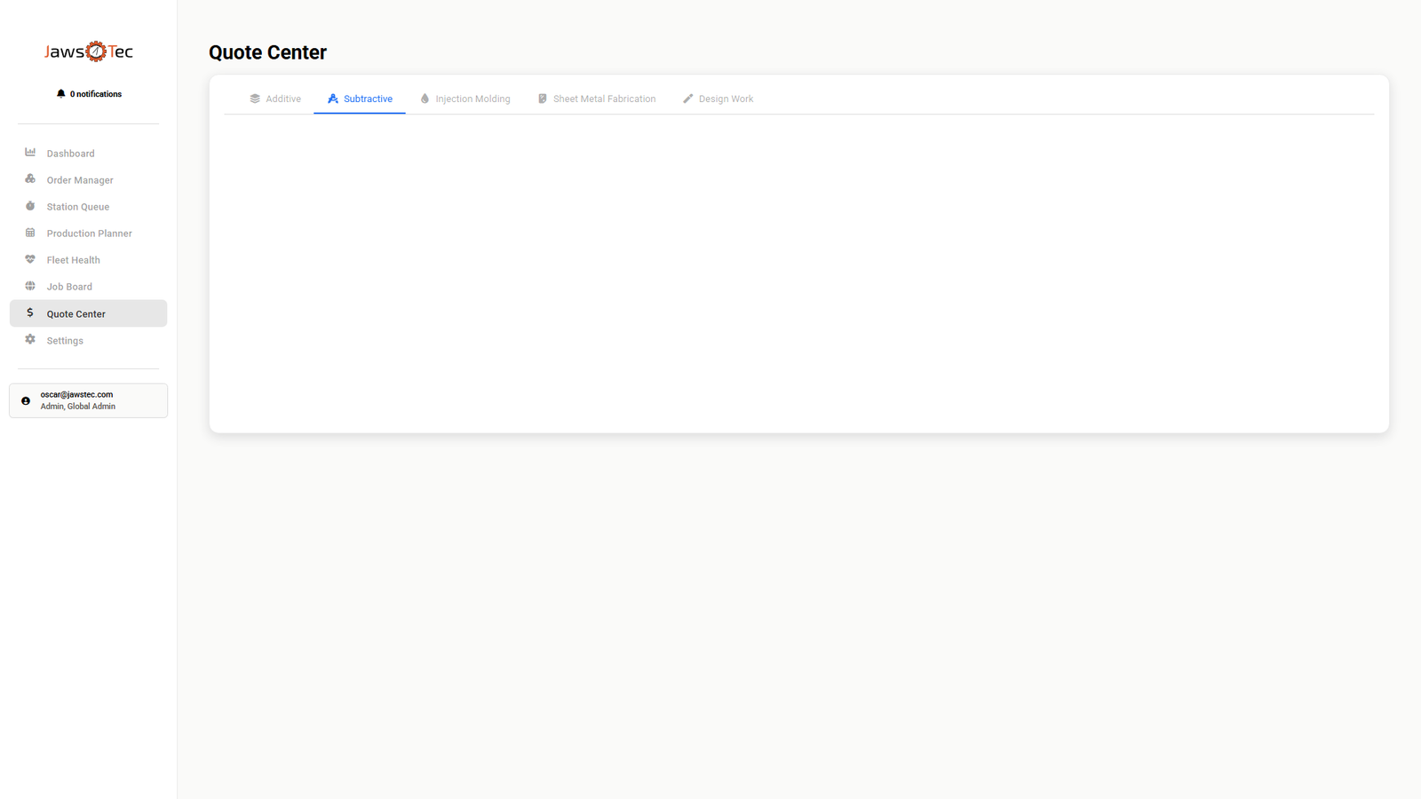1421x799 pixels.
Task: Click the Quote Center dollar icon
Action: (x=30, y=312)
